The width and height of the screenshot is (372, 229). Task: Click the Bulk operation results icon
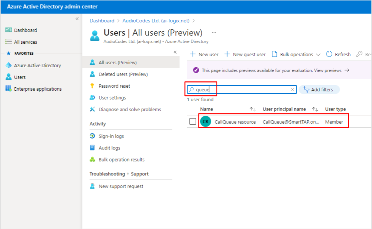pyautogui.click(x=92, y=159)
